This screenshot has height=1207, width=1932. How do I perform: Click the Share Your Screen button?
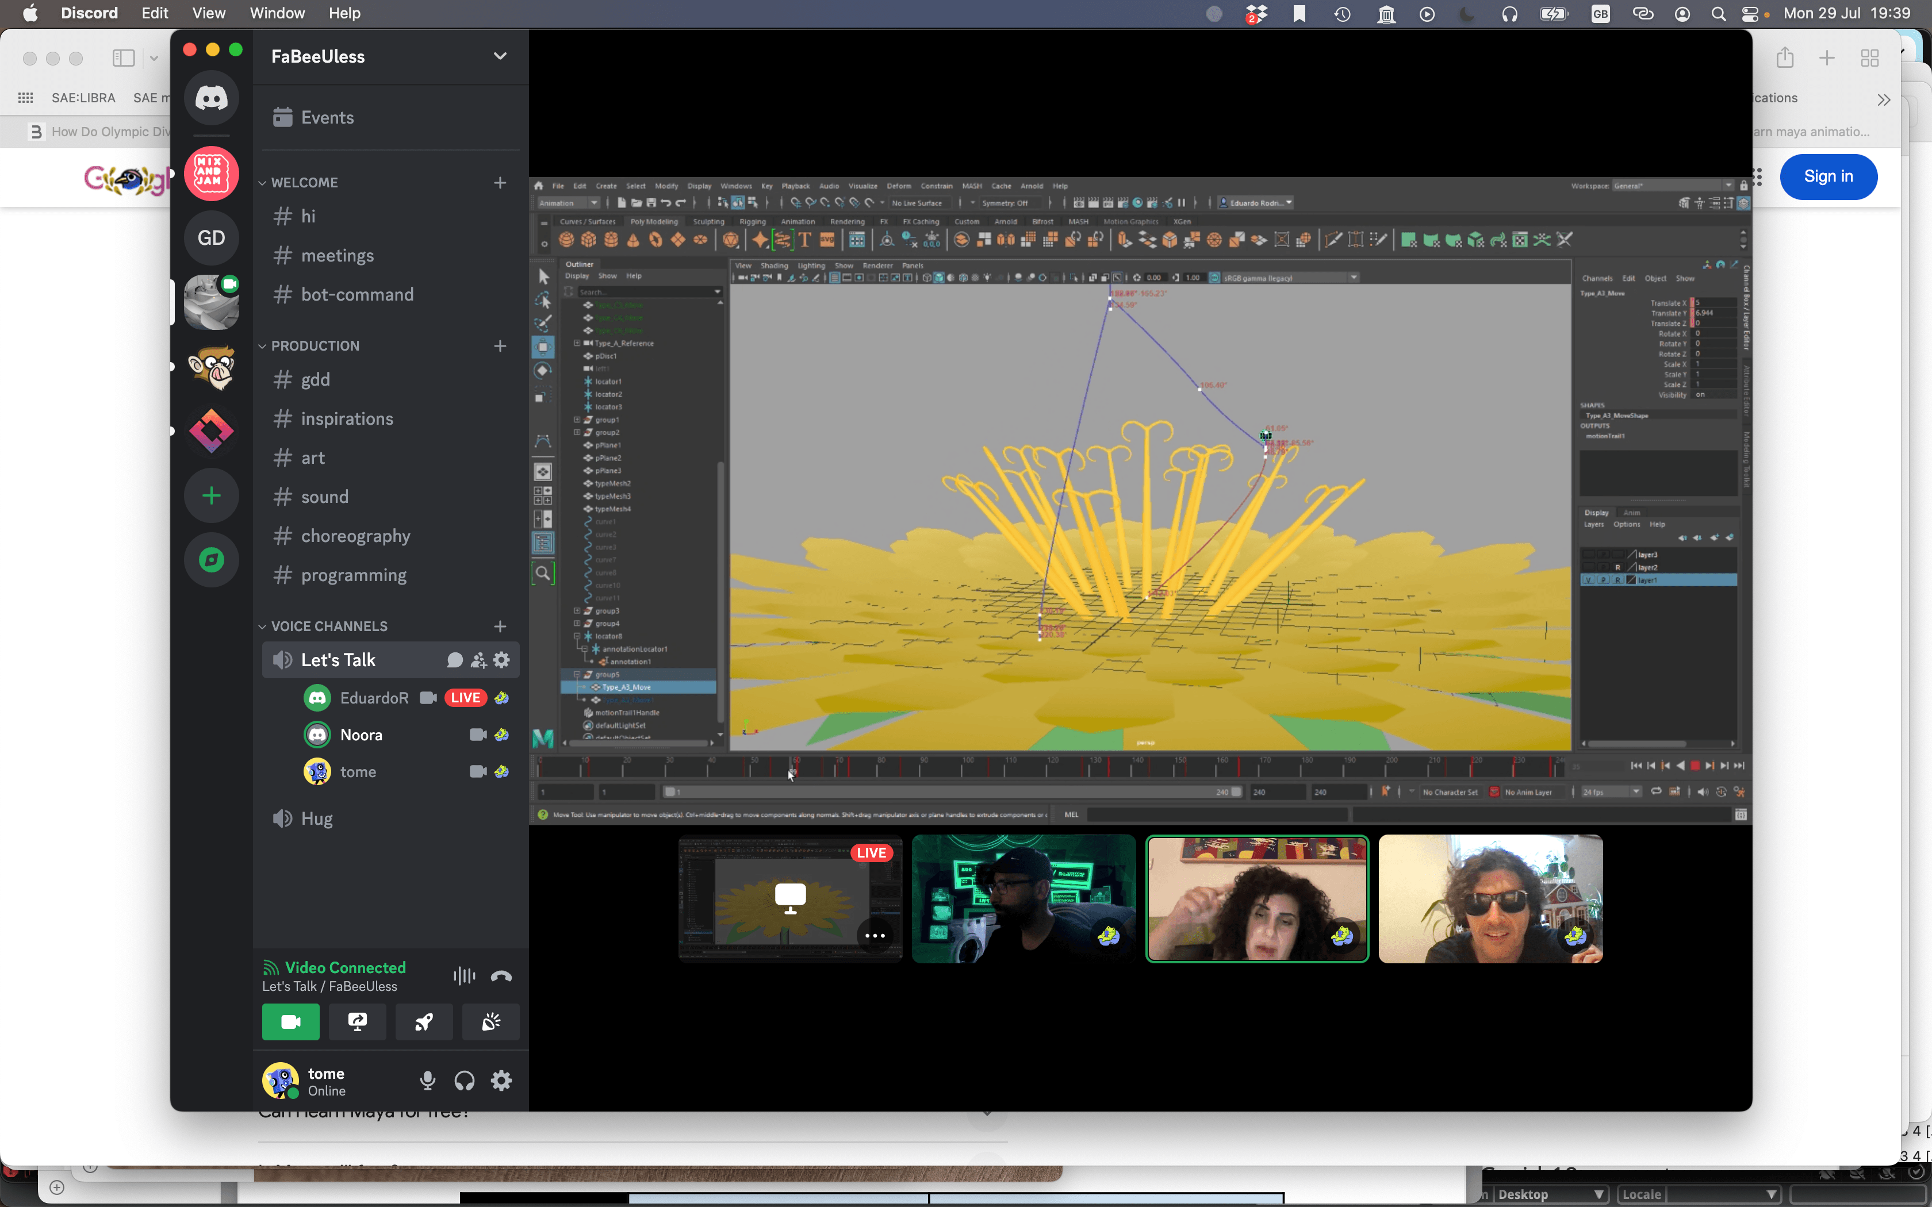[x=357, y=1022]
